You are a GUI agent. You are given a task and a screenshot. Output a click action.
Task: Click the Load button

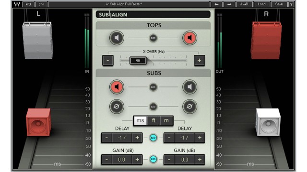pos(262,4)
